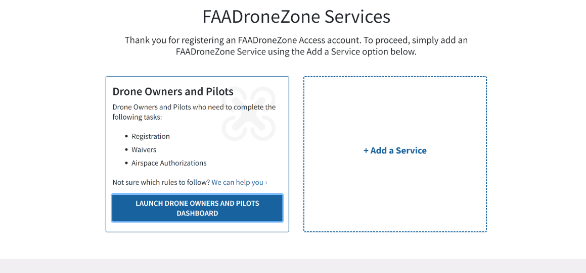Open the "We can help you" link
This screenshot has width=586, height=273.
click(x=237, y=182)
